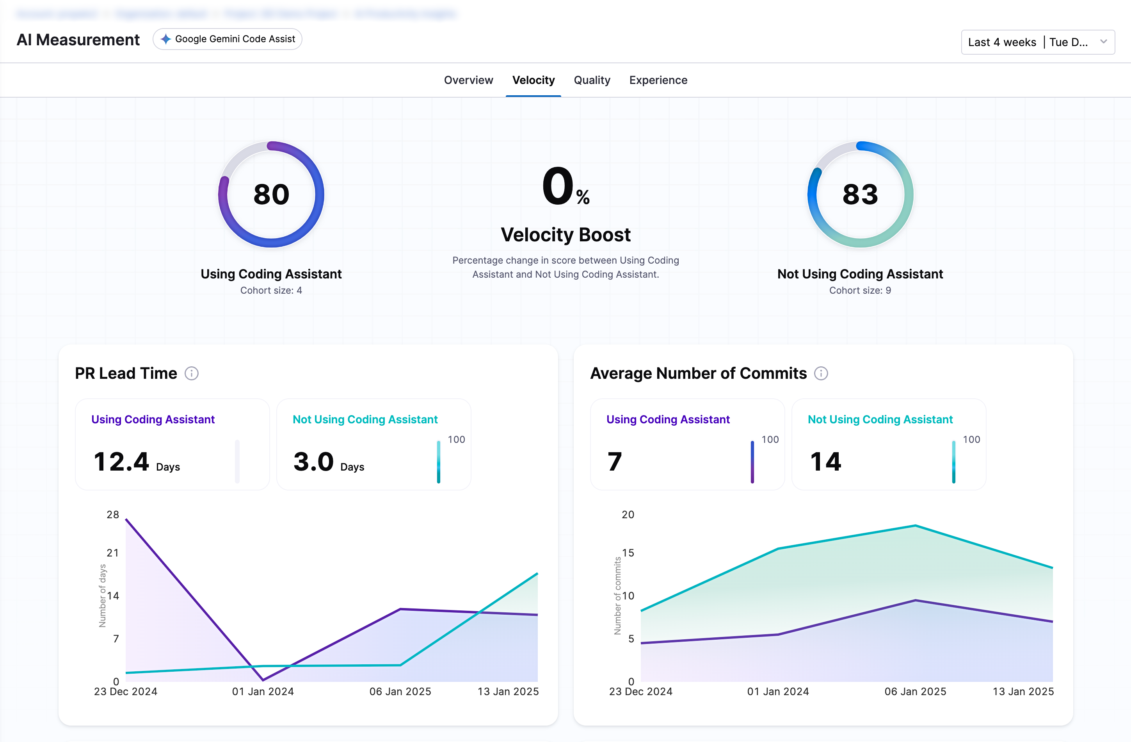Click the Gemini sparkle icon in badge
The height and width of the screenshot is (742, 1131).
tap(165, 39)
